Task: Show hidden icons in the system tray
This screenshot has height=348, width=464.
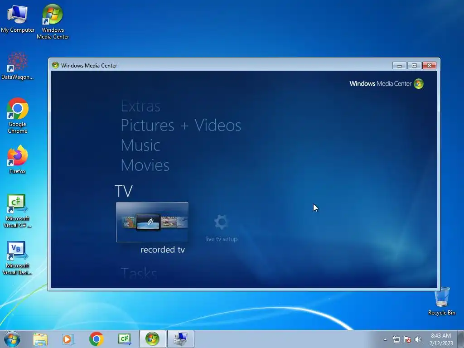Action: pyautogui.click(x=385, y=339)
